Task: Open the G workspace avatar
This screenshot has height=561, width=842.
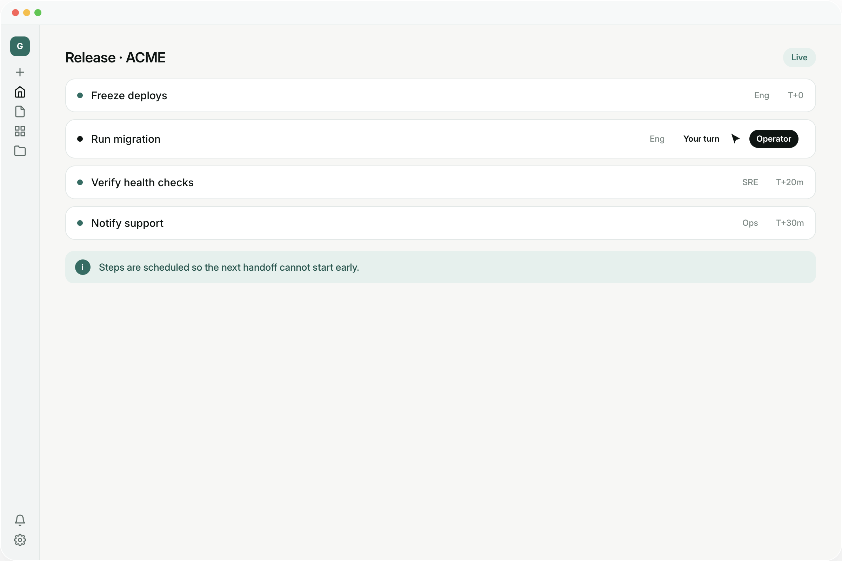Action: tap(20, 46)
